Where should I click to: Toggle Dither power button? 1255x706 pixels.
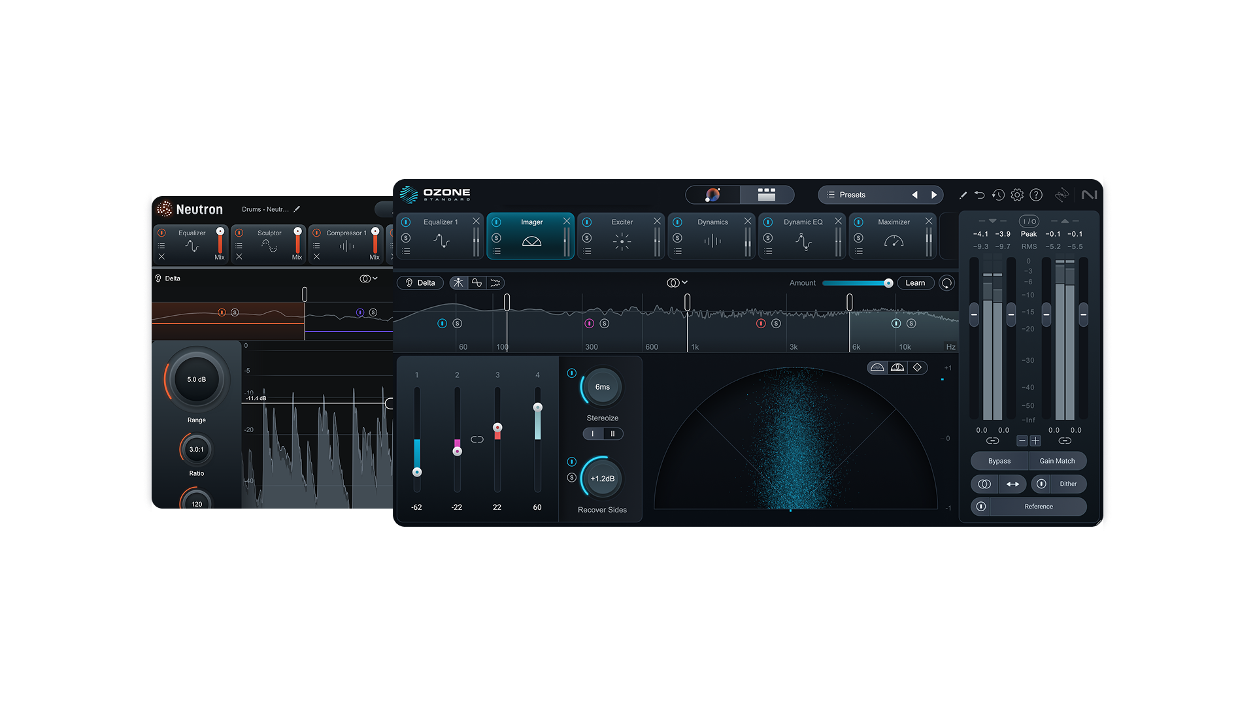pyautogui.click(x=1041, y=484)
